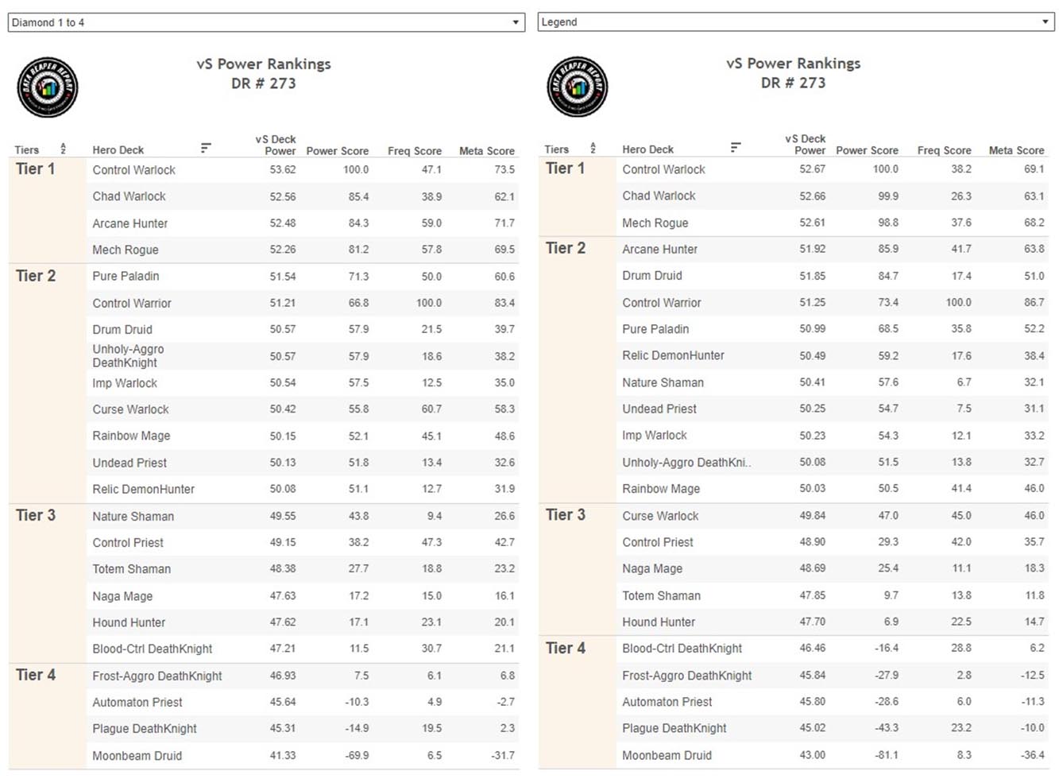
Task: Select Mech Rogue in the Legend table
Action: [655, 223]
